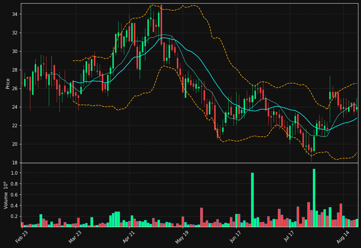The width and height of the screenshot is (361, 248).
Task: Click the price tick label "18"
Action: [15, 163]
